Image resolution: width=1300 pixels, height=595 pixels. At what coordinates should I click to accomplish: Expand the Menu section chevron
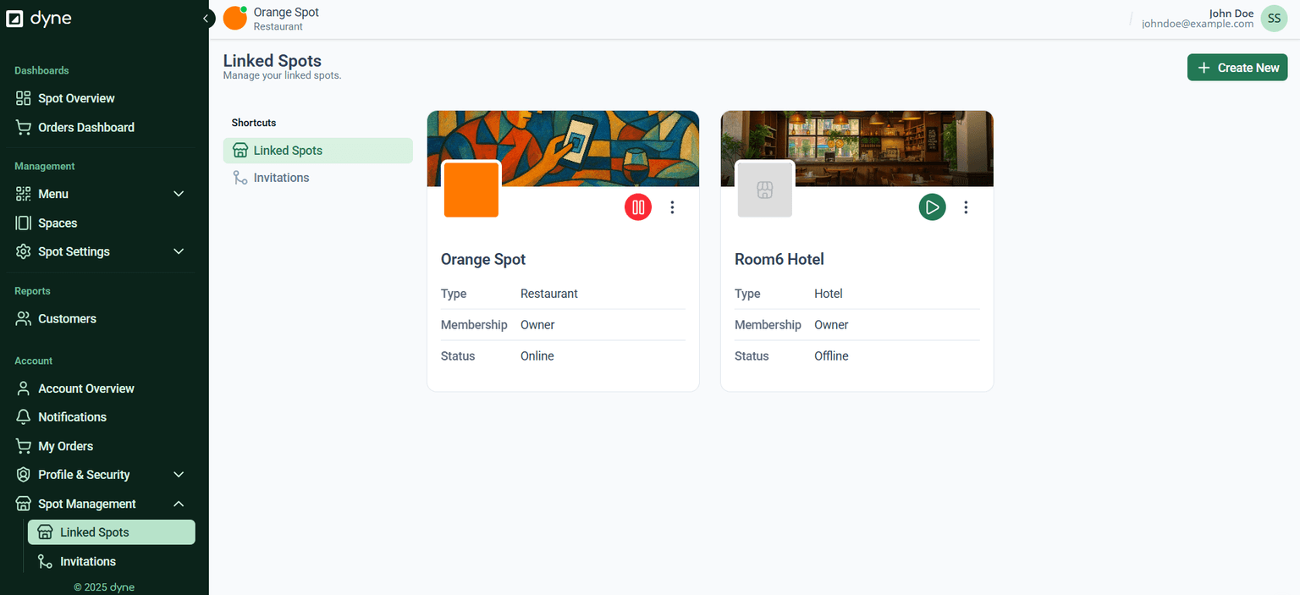click(x=179, y=194)
